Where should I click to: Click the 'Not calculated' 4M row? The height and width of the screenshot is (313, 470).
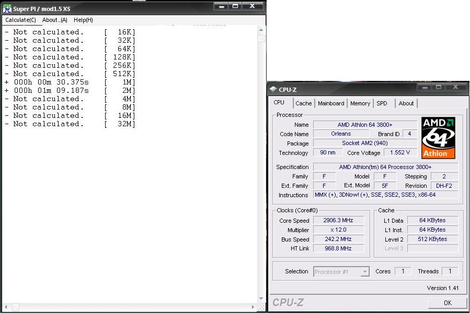click(70, 99)
